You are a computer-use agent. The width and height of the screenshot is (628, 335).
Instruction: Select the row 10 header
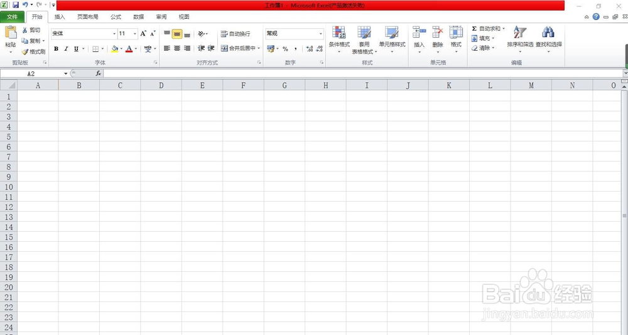9,187
